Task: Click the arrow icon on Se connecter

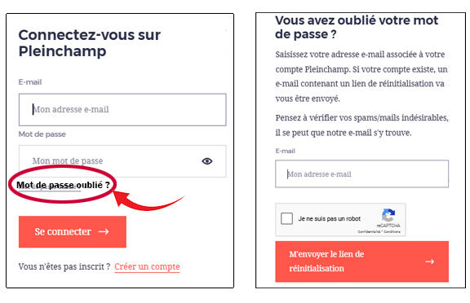Action: coord(104,231)
